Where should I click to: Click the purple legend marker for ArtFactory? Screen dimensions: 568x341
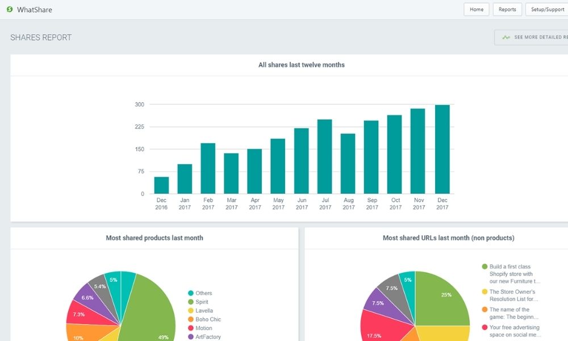tap(191, 336)
